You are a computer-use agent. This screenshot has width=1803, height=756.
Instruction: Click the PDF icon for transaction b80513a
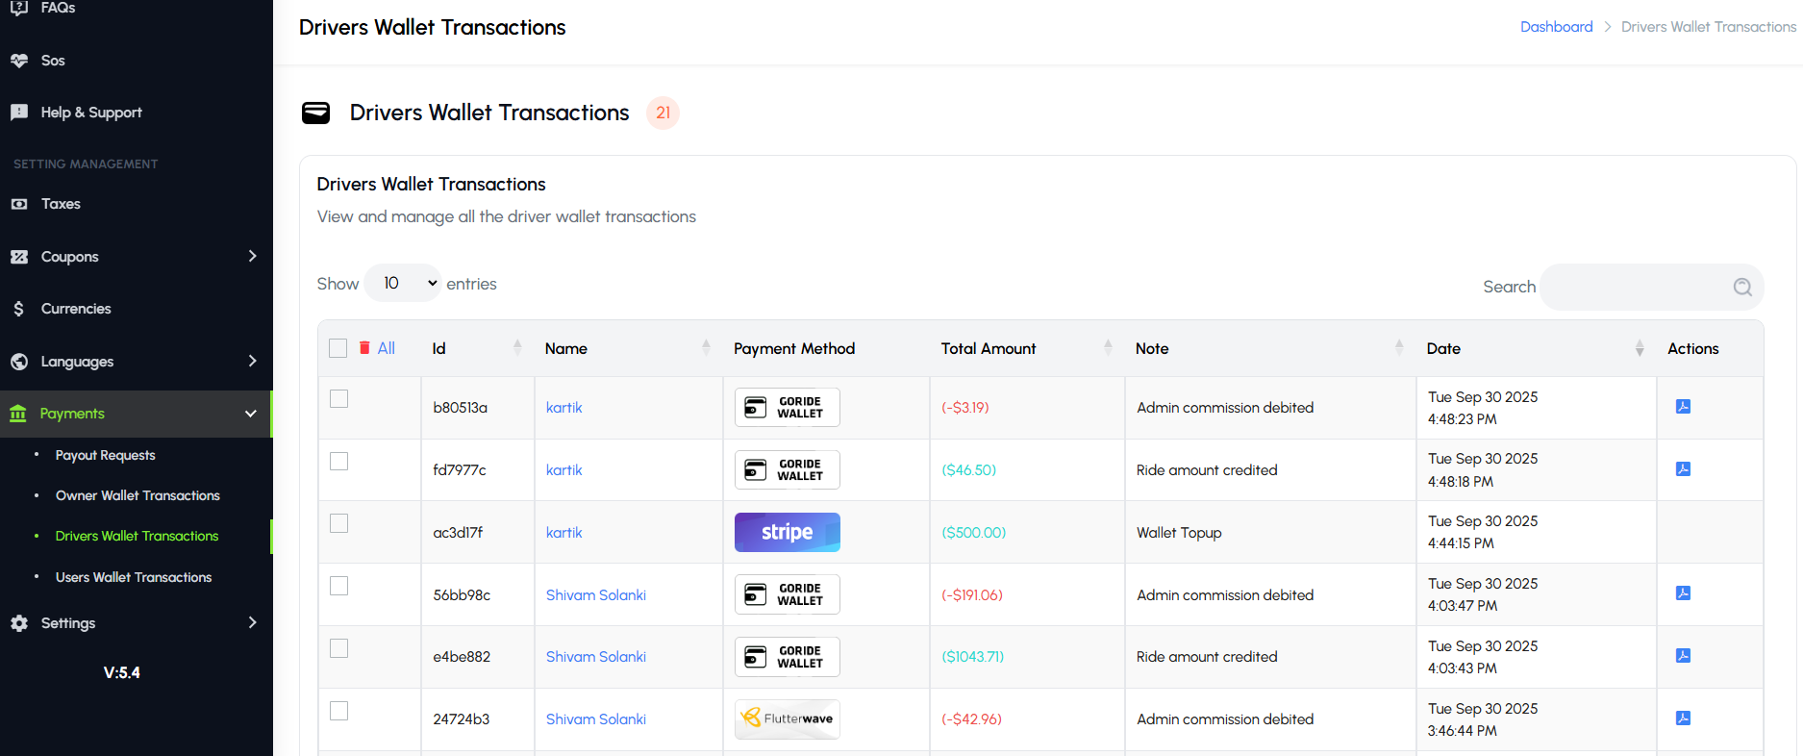click(x=1683, y=407)
